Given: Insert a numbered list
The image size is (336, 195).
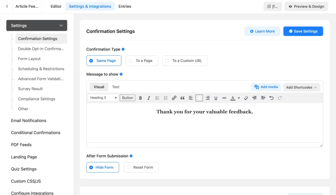Looking at the screenshot, I should pos(166,98).
